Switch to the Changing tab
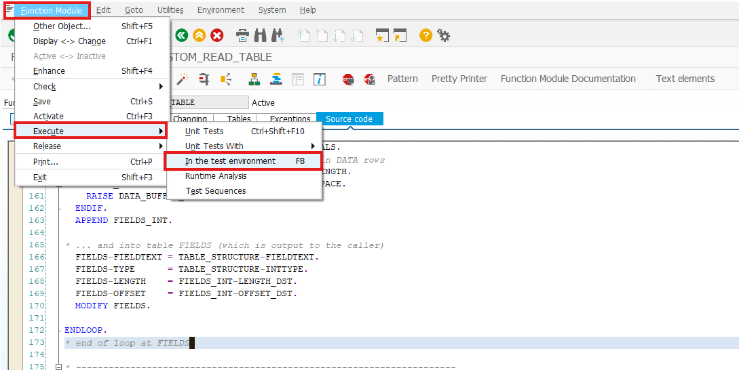The image size is (739, 370). (190, 119)
